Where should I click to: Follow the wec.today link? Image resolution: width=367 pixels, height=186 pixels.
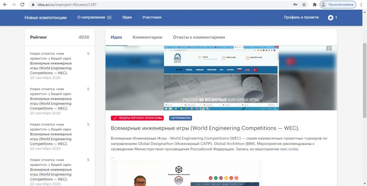pos(289,149)
